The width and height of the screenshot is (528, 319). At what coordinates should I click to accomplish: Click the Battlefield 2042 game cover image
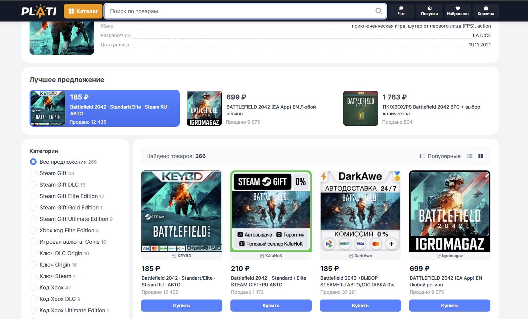pyautogui.click(x=62, y=38)
